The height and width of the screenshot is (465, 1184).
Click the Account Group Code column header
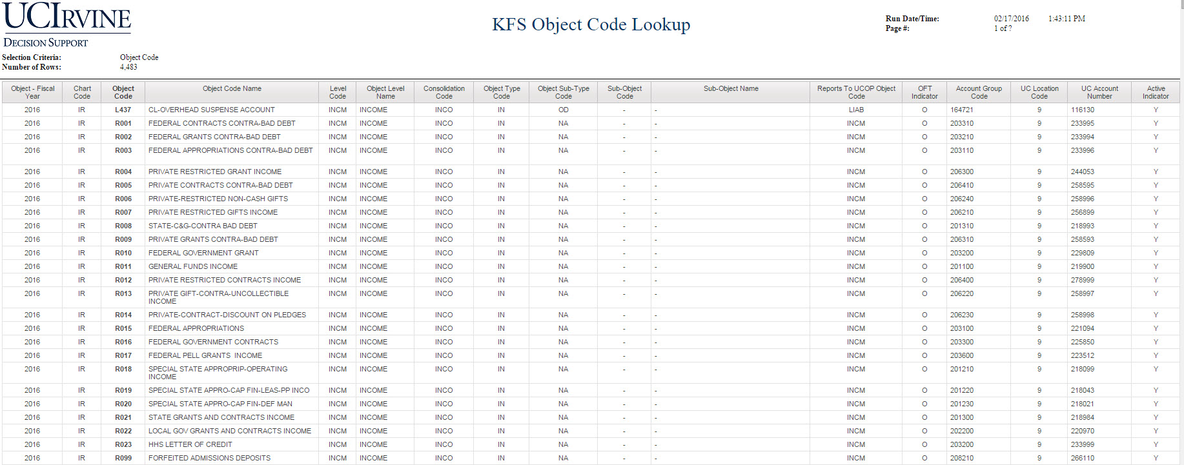pyautogui.click(x=979, y=92)
